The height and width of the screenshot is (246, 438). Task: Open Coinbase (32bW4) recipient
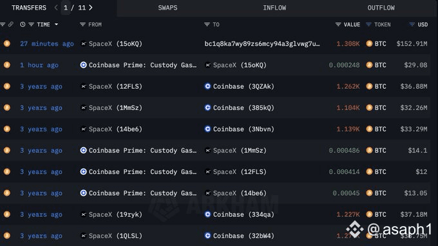click(243, 236)
